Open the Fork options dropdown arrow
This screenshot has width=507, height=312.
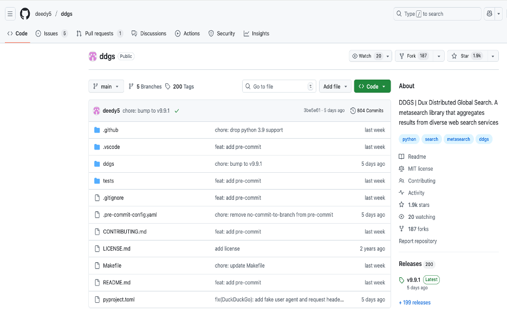pos(438,56)
